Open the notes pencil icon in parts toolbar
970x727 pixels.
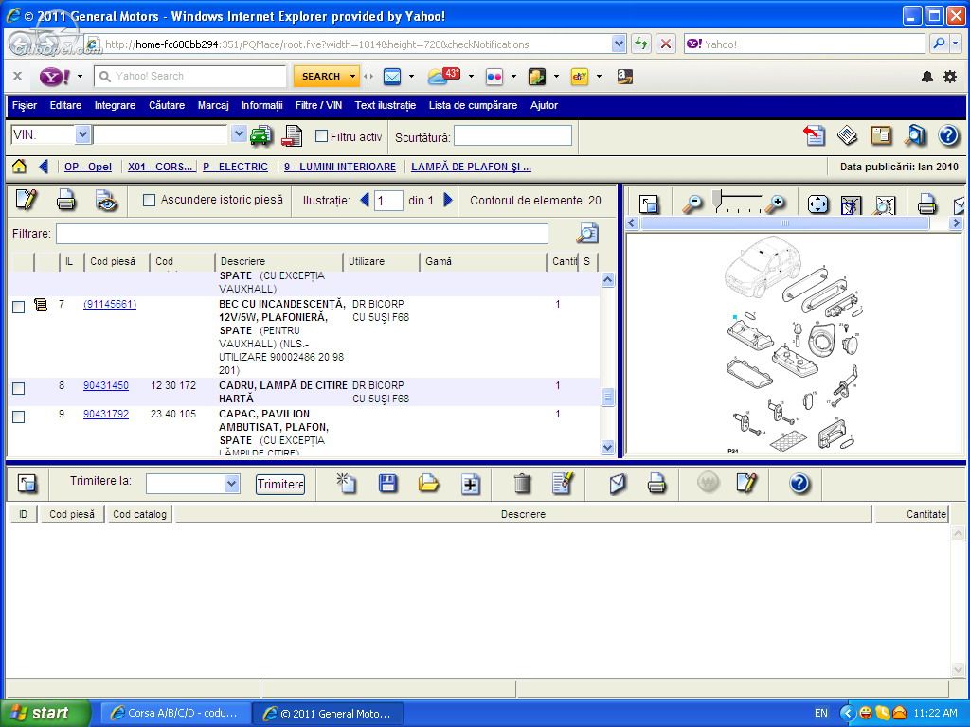coord(26,201)
